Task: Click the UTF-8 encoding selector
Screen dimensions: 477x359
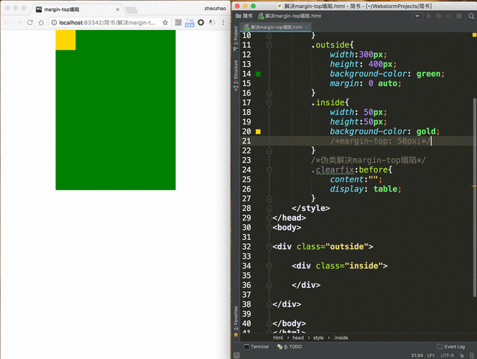Action: click(447, 355)
